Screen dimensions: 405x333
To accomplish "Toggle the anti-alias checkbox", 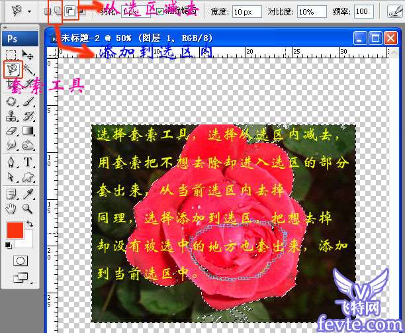I will tap(159, 11).
